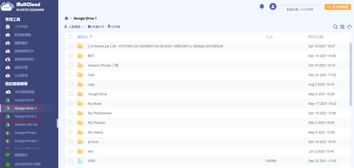Click the 終身無限版 upgrade button

pyautogui.click(x=338, y=7)
